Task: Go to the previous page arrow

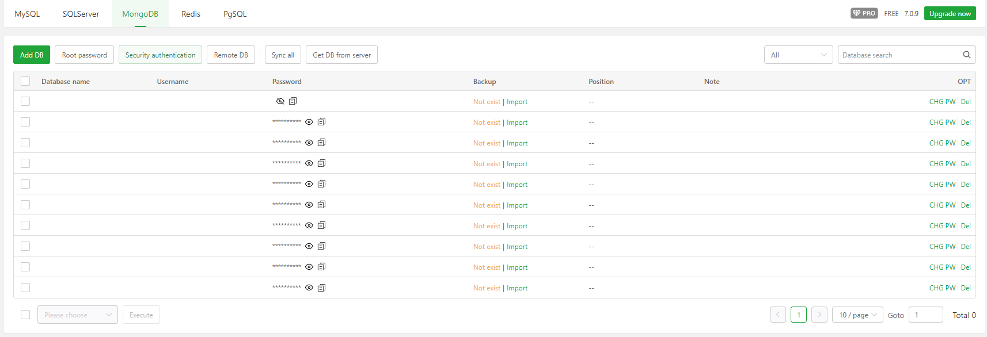Action: 777,315
